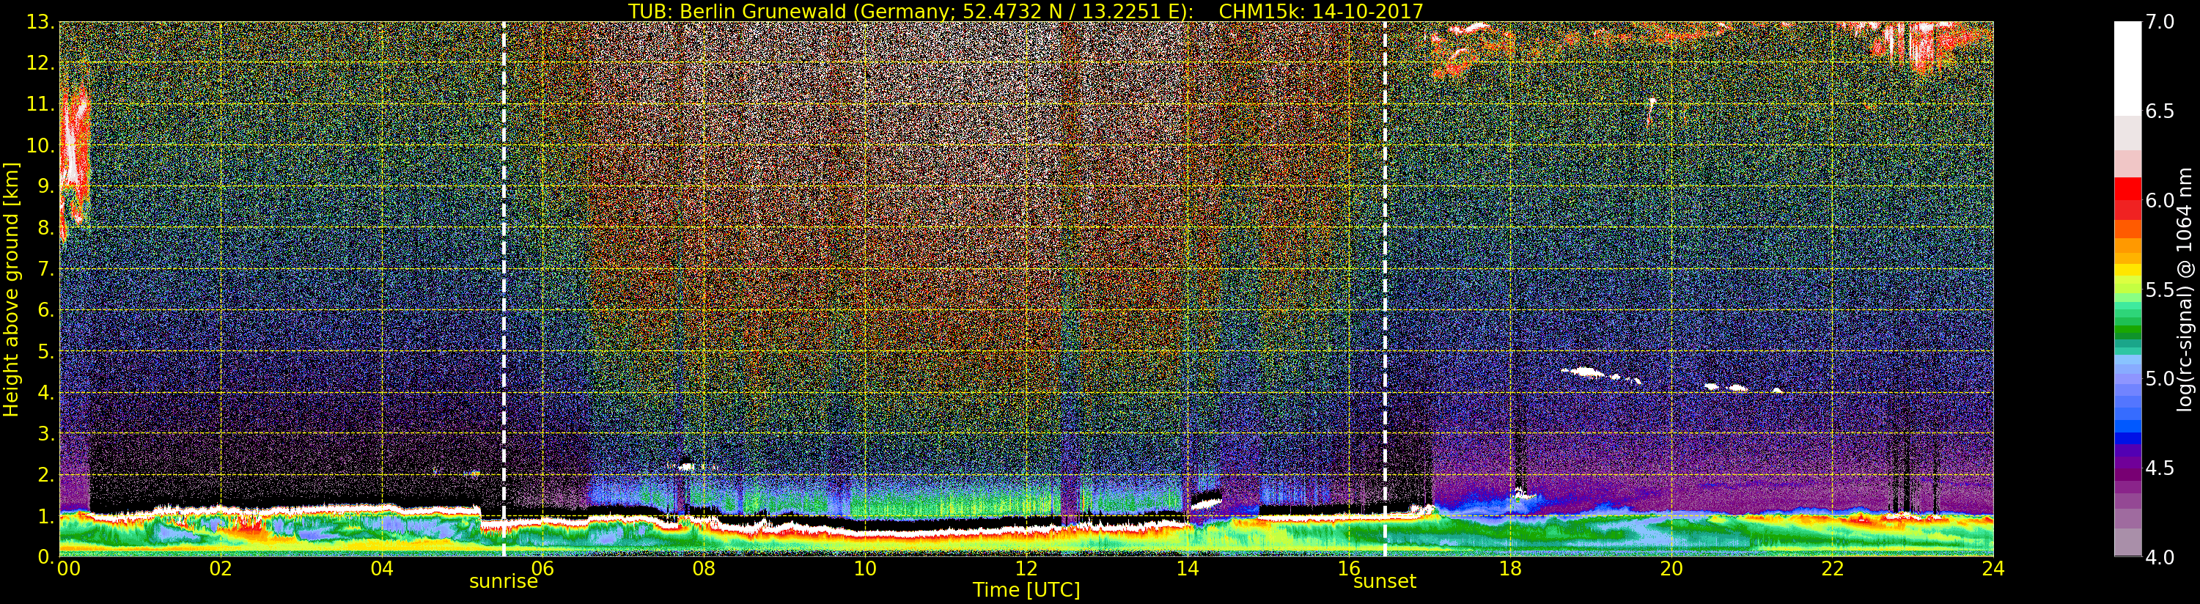Select height axis tick '5.'
This screenshot has width=2200, height=604.
coord(45,351)
